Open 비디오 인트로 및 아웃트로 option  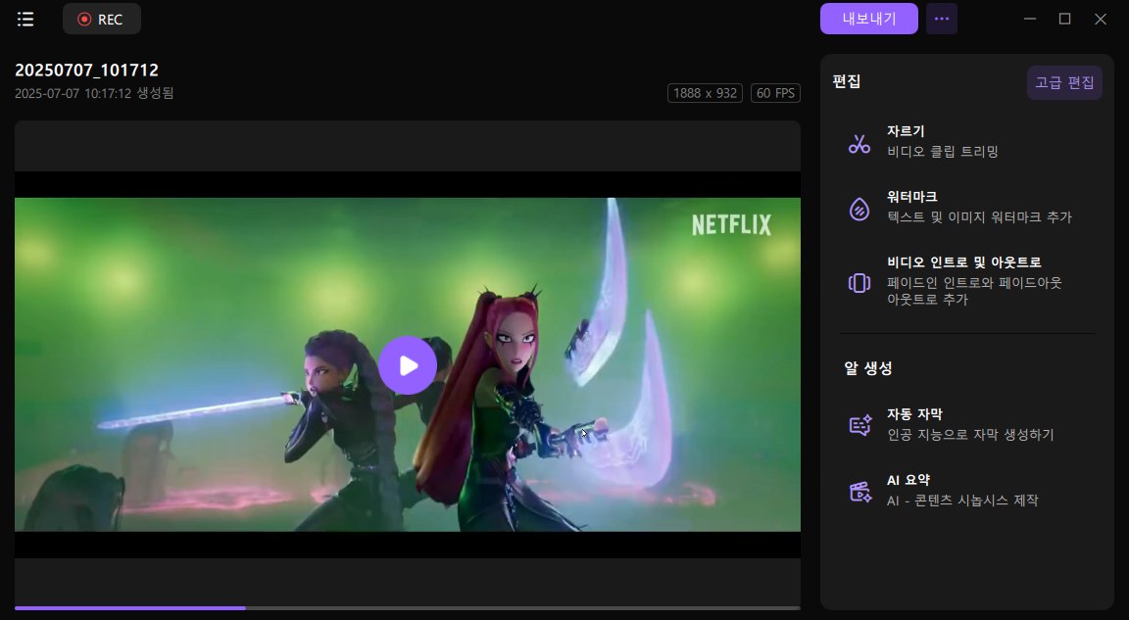click(x=964, y=262)
